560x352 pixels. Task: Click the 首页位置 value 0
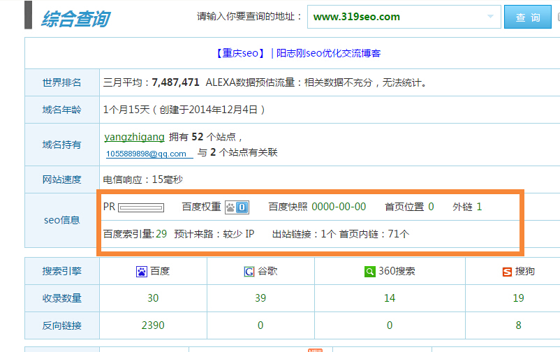pyautogui.click(x=431, y=207)
